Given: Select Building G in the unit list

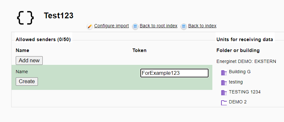Looking at the screenshot, I should [x=240, y=72].
